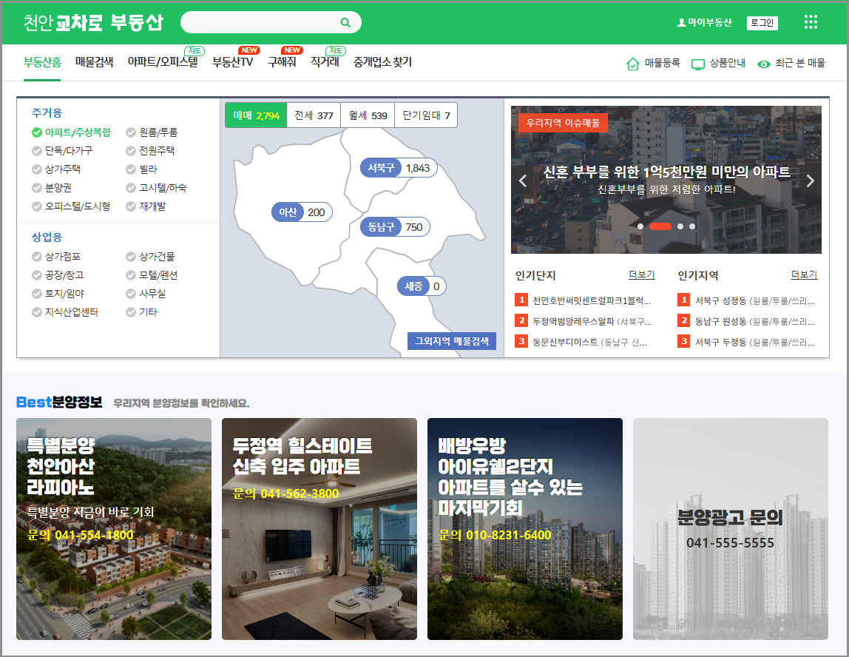This screenshot has width=849, height=657.
Task: Click the 로그인 button
Action: (x=762, y=22)
